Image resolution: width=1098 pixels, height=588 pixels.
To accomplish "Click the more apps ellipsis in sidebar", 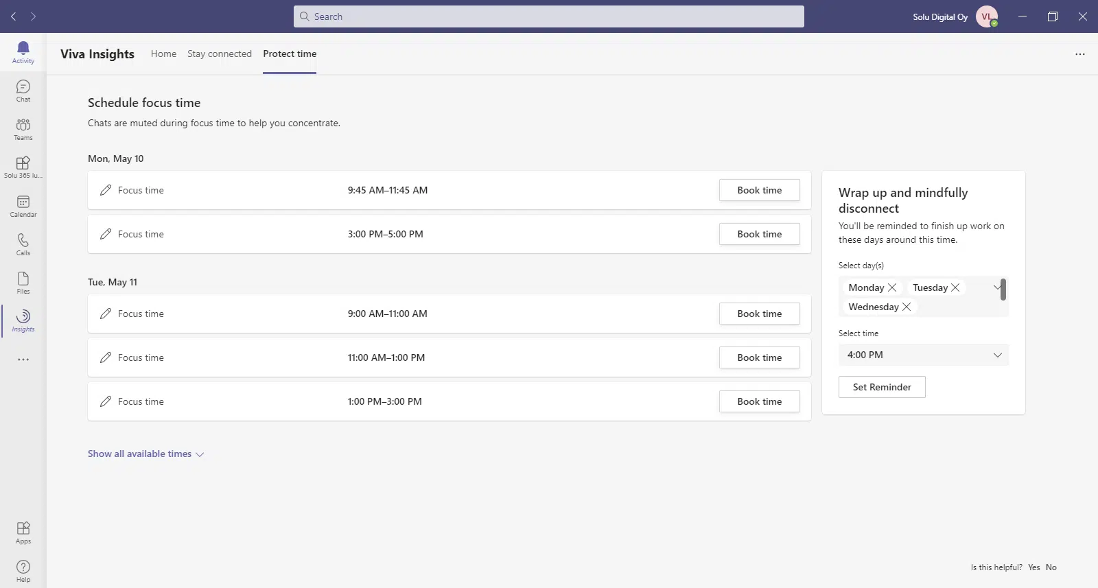I will pos(23,360).
